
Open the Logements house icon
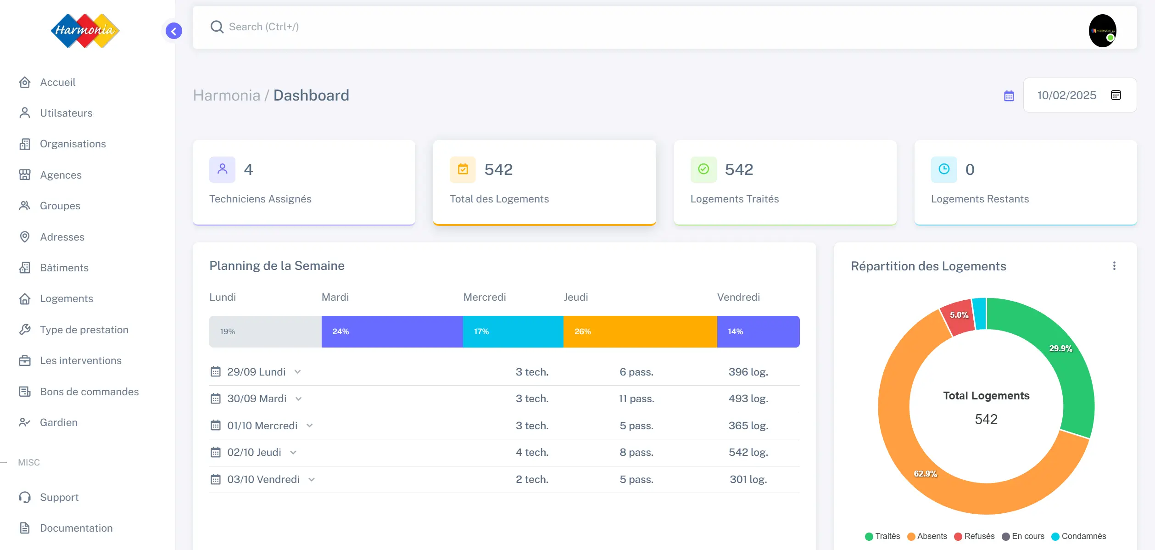click(x=25, y=298)
